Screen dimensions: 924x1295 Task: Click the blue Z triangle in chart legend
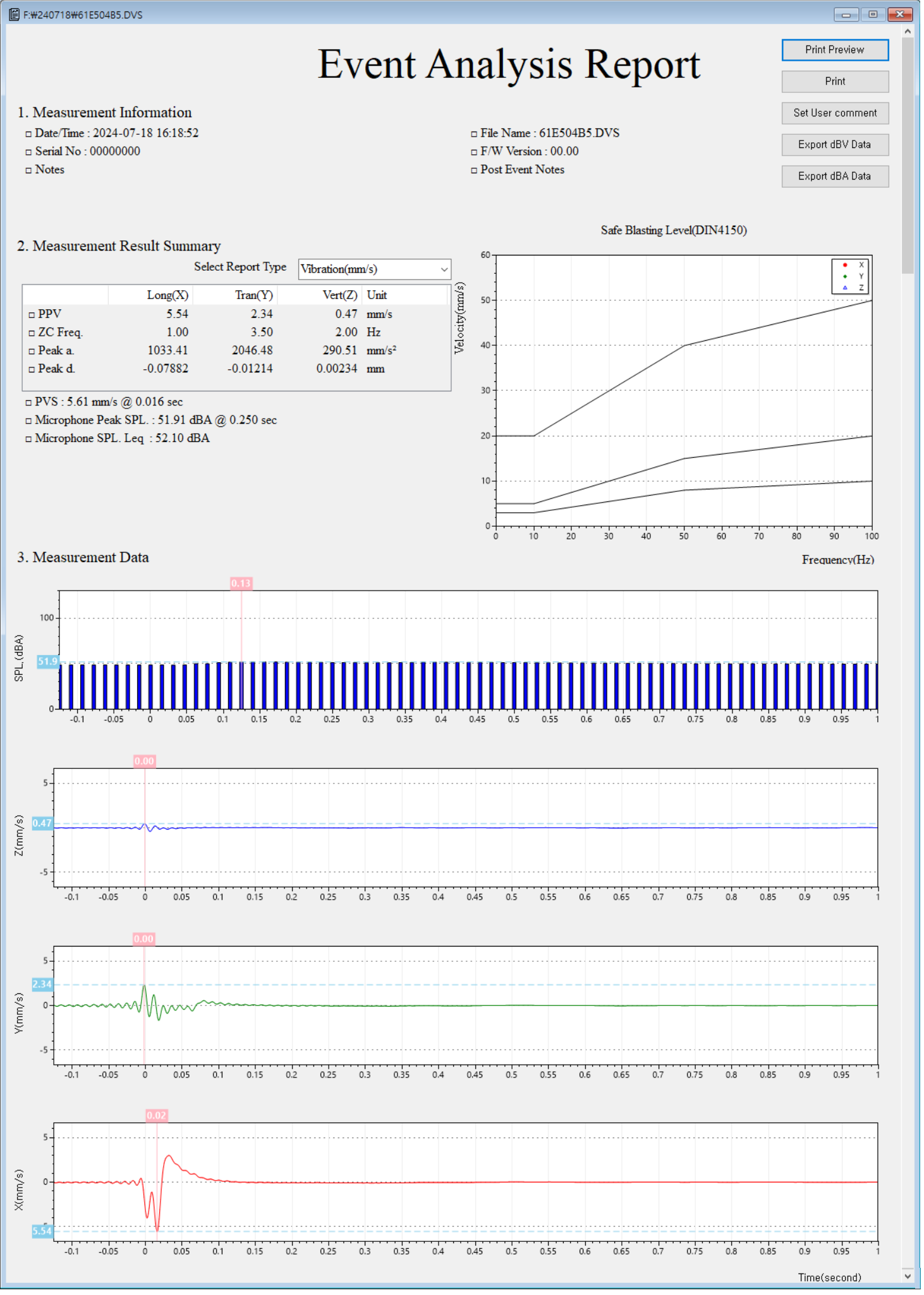click(x=844, y=288)
